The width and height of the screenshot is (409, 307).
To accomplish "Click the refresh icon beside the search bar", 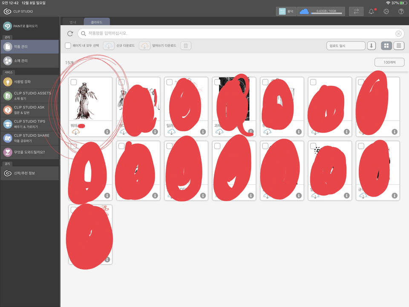I will tap(70, 33).
